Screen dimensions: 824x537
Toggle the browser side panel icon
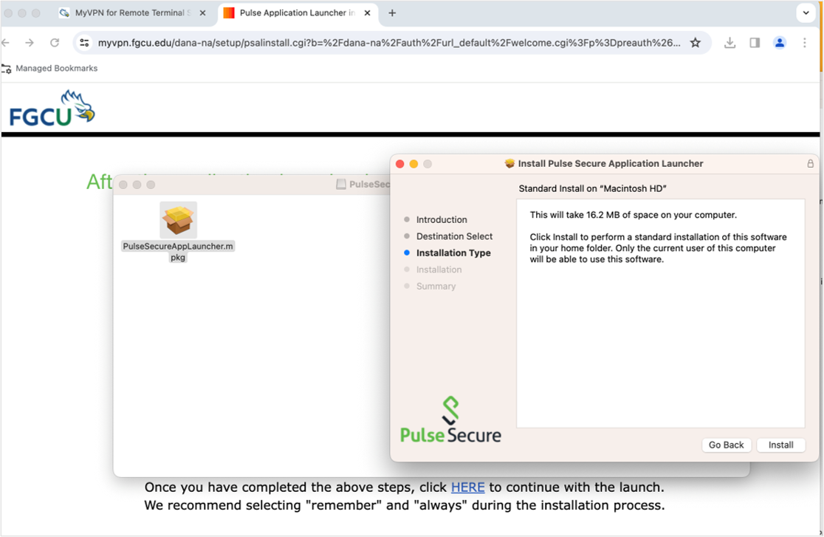pos(755,42)
